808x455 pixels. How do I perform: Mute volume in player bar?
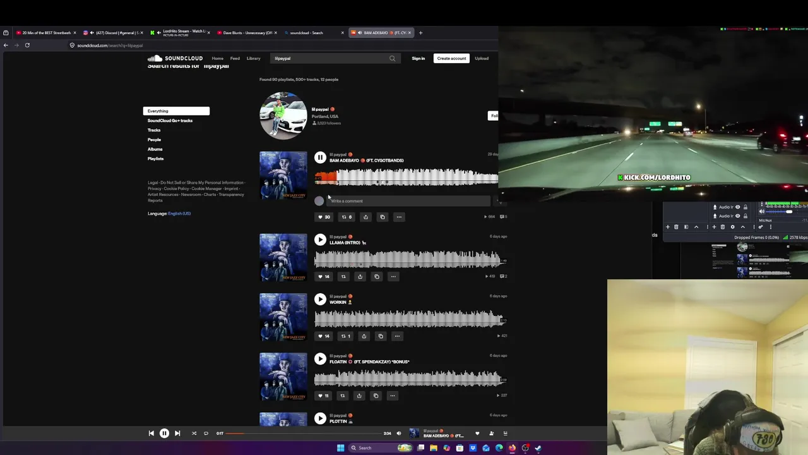[x=398, y=434]
